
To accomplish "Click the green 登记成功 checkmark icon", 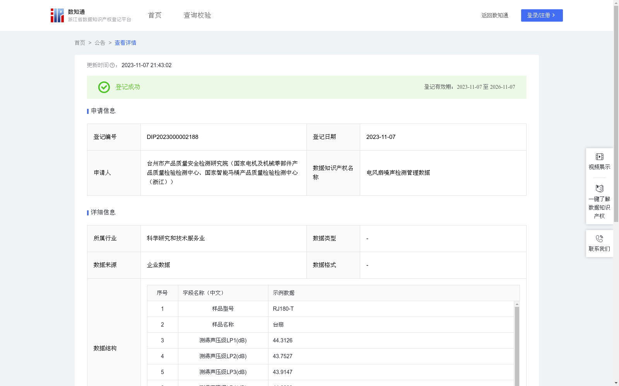I will [104, 87].
